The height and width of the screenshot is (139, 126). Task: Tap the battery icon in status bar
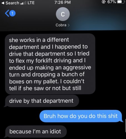pos(120,2)
